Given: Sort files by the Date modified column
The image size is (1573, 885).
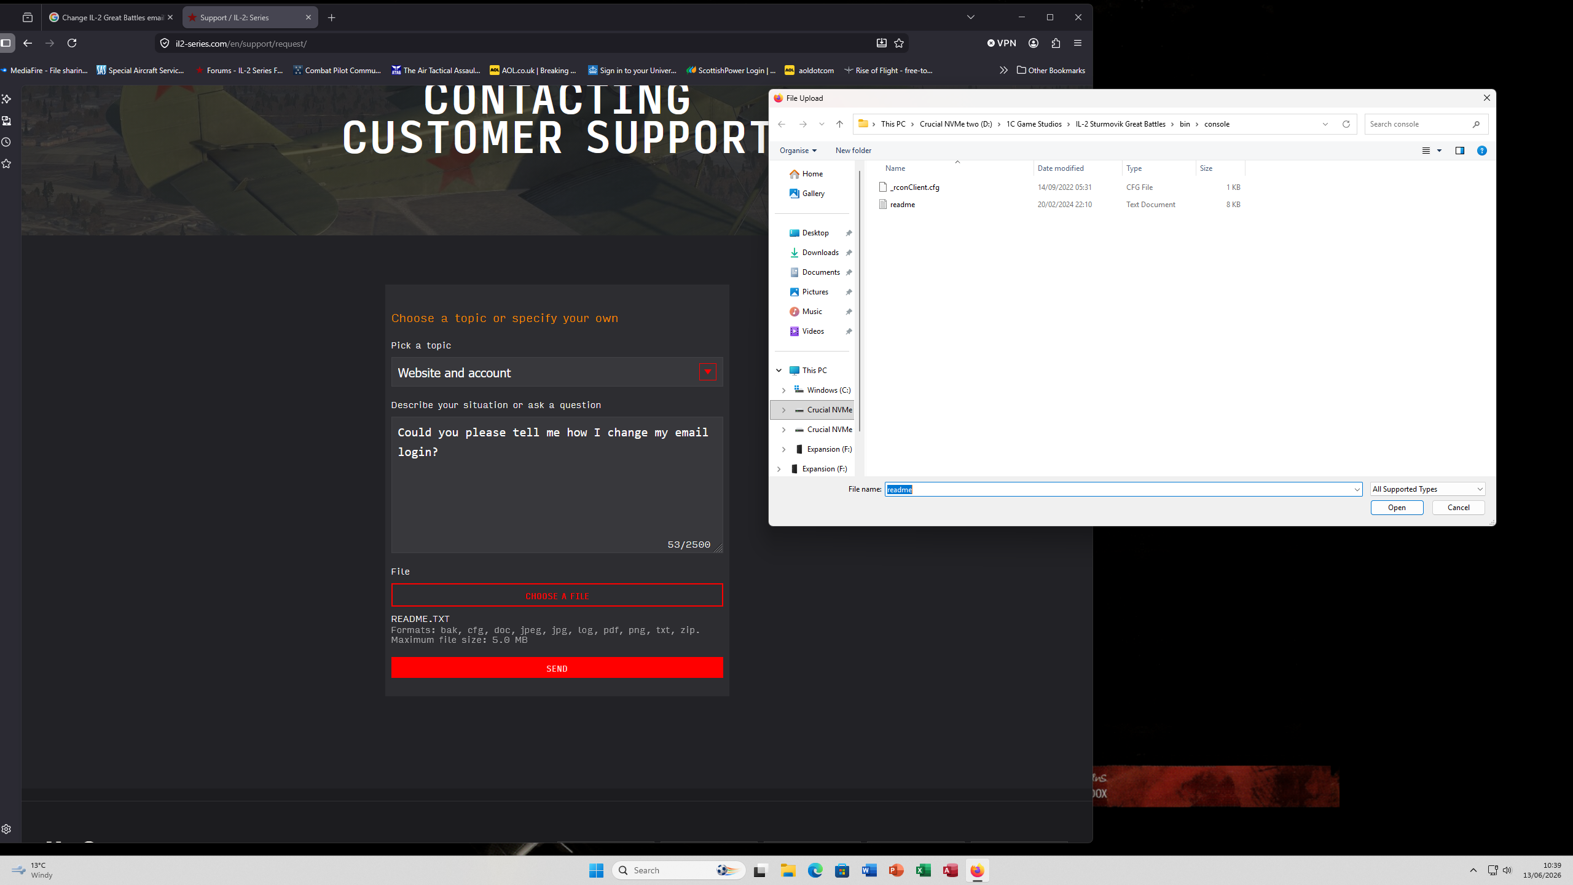Looking at the screenshot, I should coord(1061,168).
